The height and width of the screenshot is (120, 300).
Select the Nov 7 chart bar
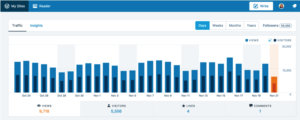[150, 77]
